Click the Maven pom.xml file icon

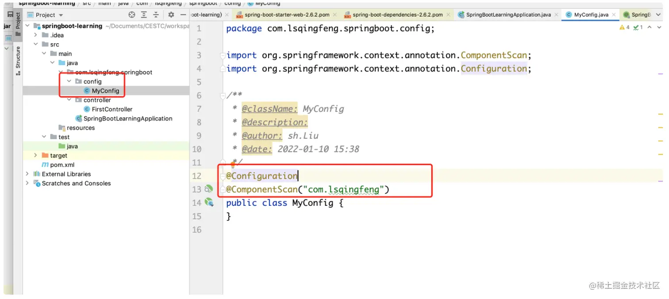tap(45, 165)
